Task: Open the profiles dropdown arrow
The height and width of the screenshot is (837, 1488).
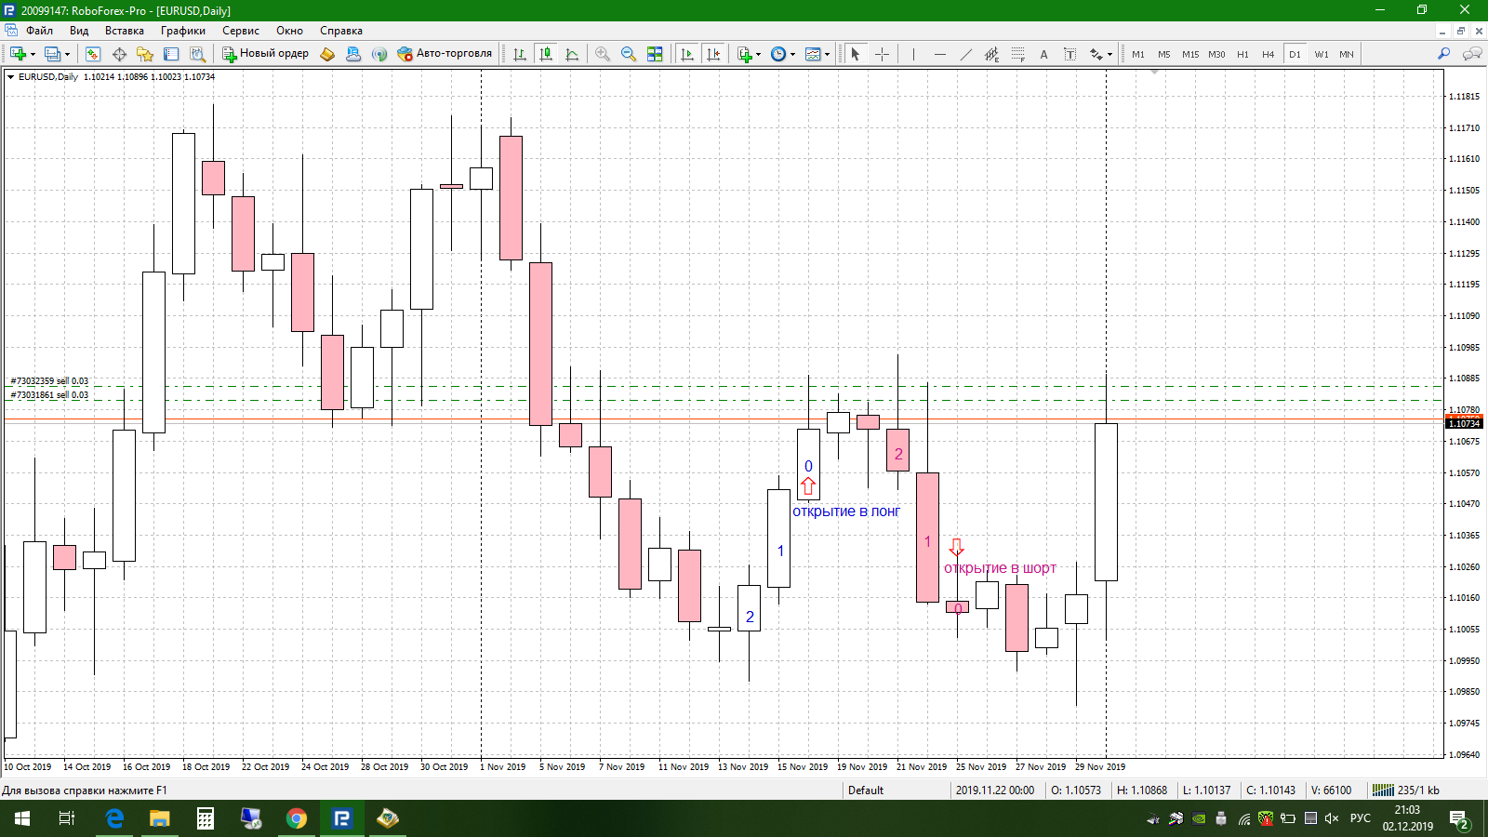Action: click(67, 54)
